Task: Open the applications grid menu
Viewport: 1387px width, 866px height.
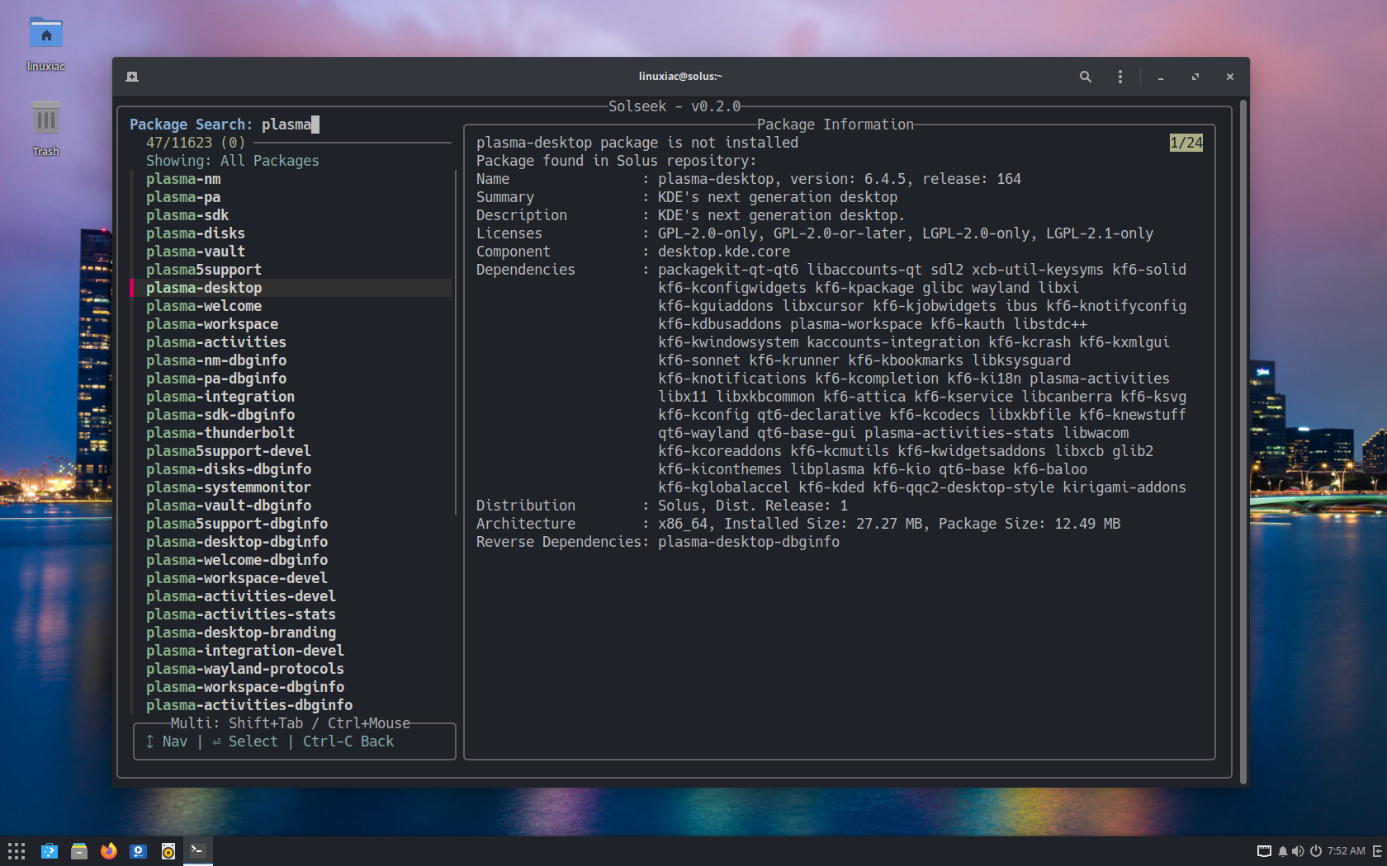Action: (x=17, y=851)
